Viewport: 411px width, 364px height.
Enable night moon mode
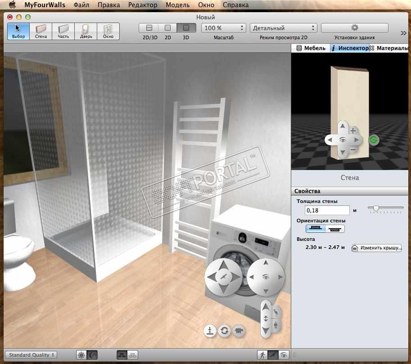click(92, 355)
